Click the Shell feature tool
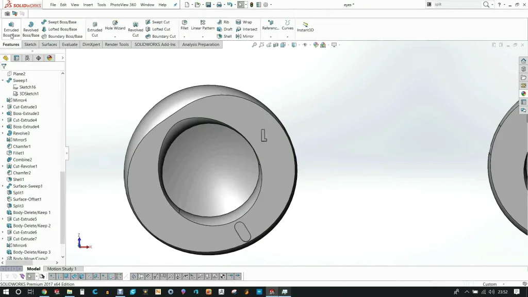 tap(224, 36)
